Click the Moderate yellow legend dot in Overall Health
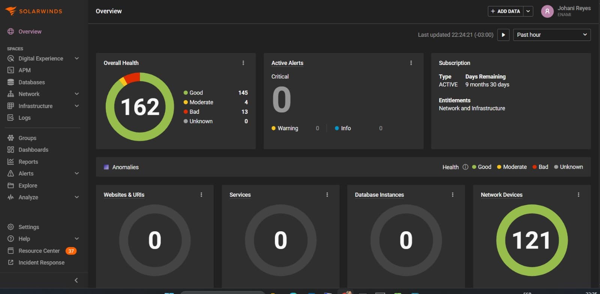 click(186, 102)
